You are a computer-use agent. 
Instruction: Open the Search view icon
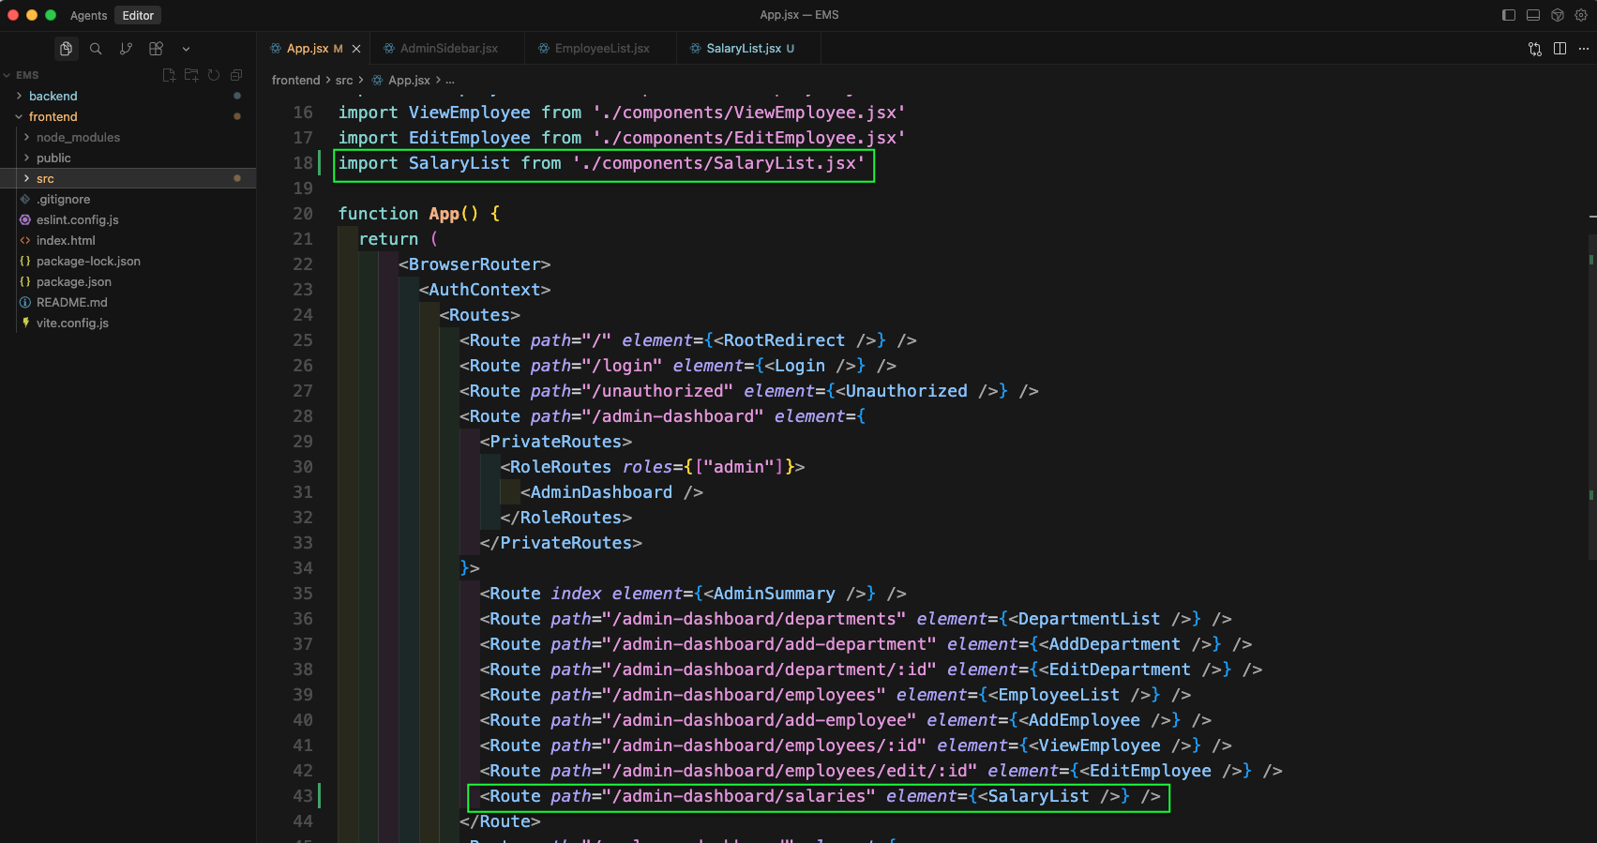[96, 49]
